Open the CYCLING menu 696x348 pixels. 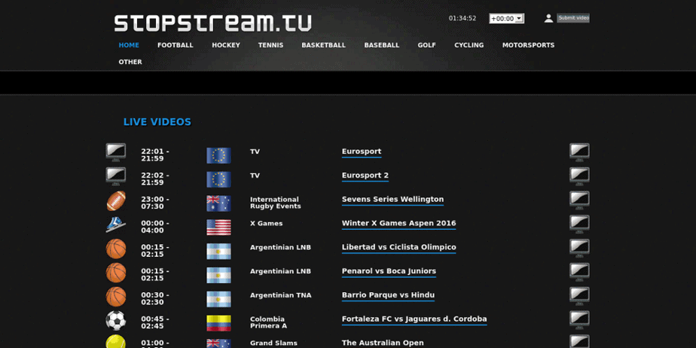pyautogui.click(x=469, y=45)
